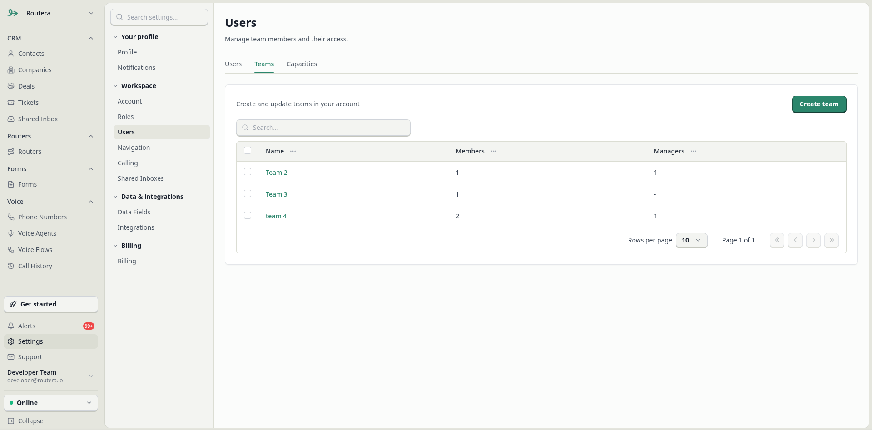The height and width of the screenshot is (430, 872).
Task: Open Members column options ellipsis
Action: (494, 151)
